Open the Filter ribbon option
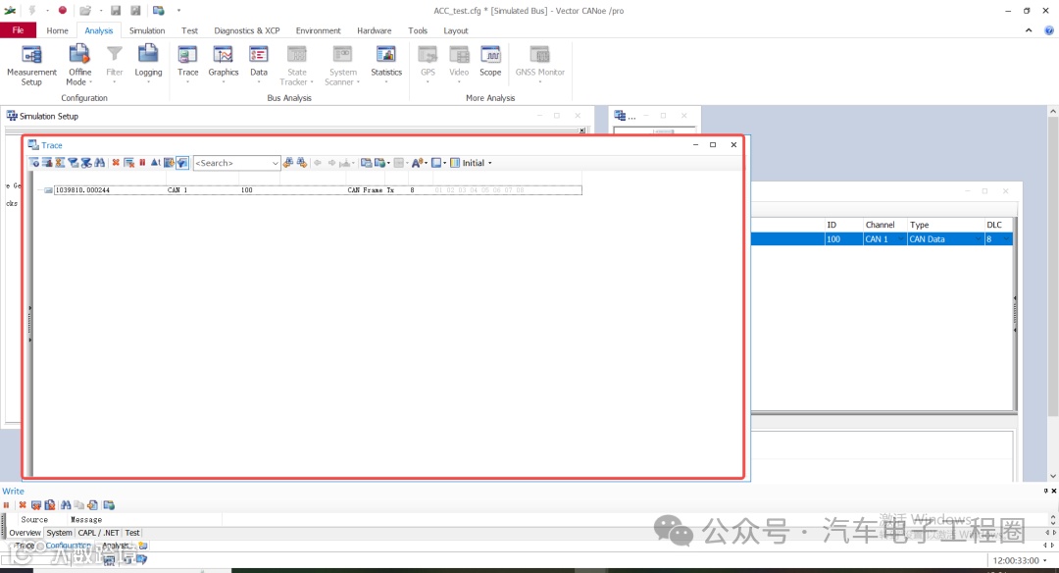1059x573 pixels. [x=115, y=62]
